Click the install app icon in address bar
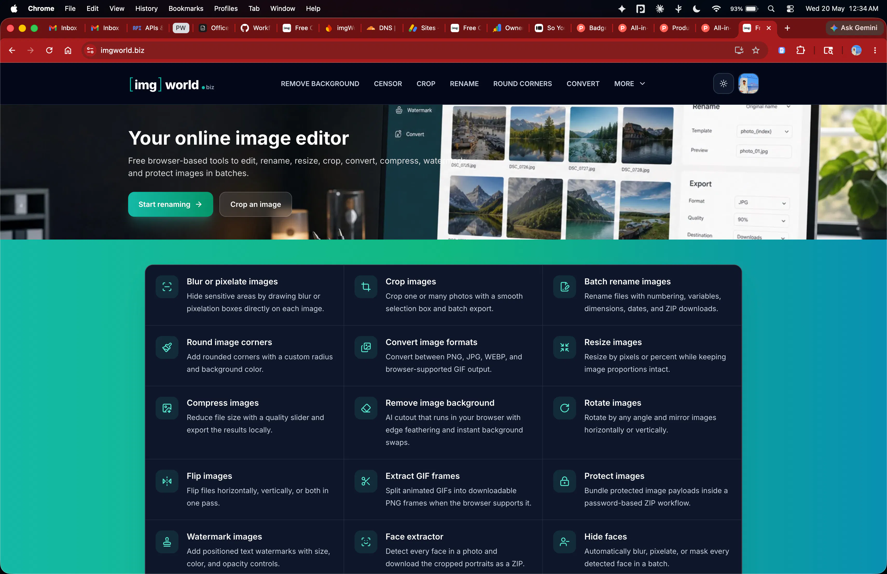 [x=739, y=50]
